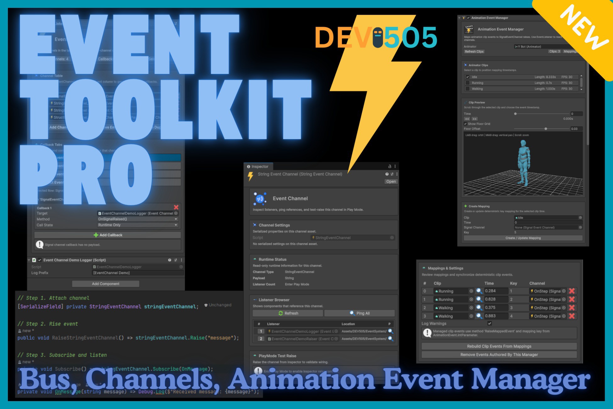Click the Ping All button
The width and height of the screenshot is (613, 409).
(x=360, y=313)
